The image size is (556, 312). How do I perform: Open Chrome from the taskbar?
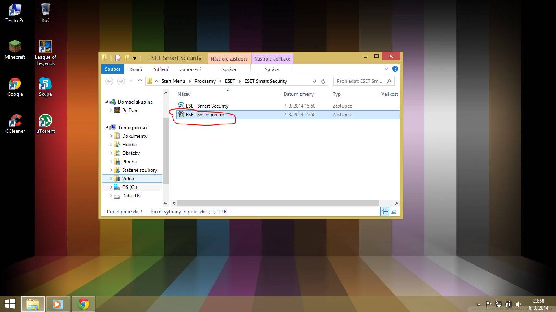(83, 303)
